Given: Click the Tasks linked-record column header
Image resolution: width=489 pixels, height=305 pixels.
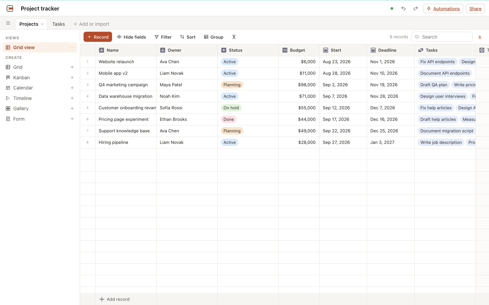Looking at the screenshot, I should [445, 50].
